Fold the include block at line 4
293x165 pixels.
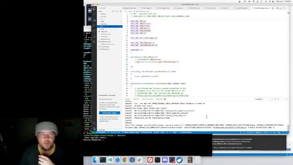(129, 21)
